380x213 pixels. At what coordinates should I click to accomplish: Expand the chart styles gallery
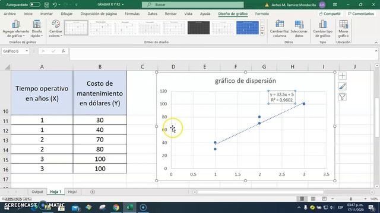(x=262, y=33)
